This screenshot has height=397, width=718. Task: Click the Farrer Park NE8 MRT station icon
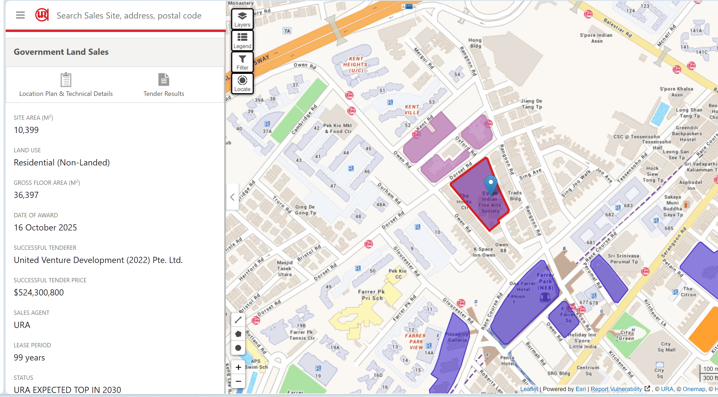[545, 297]
